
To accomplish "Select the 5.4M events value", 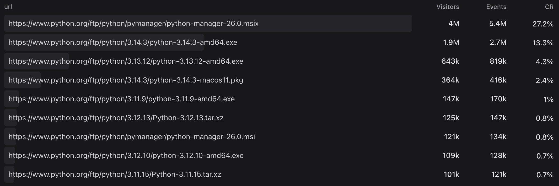I will tap(498, 24).
